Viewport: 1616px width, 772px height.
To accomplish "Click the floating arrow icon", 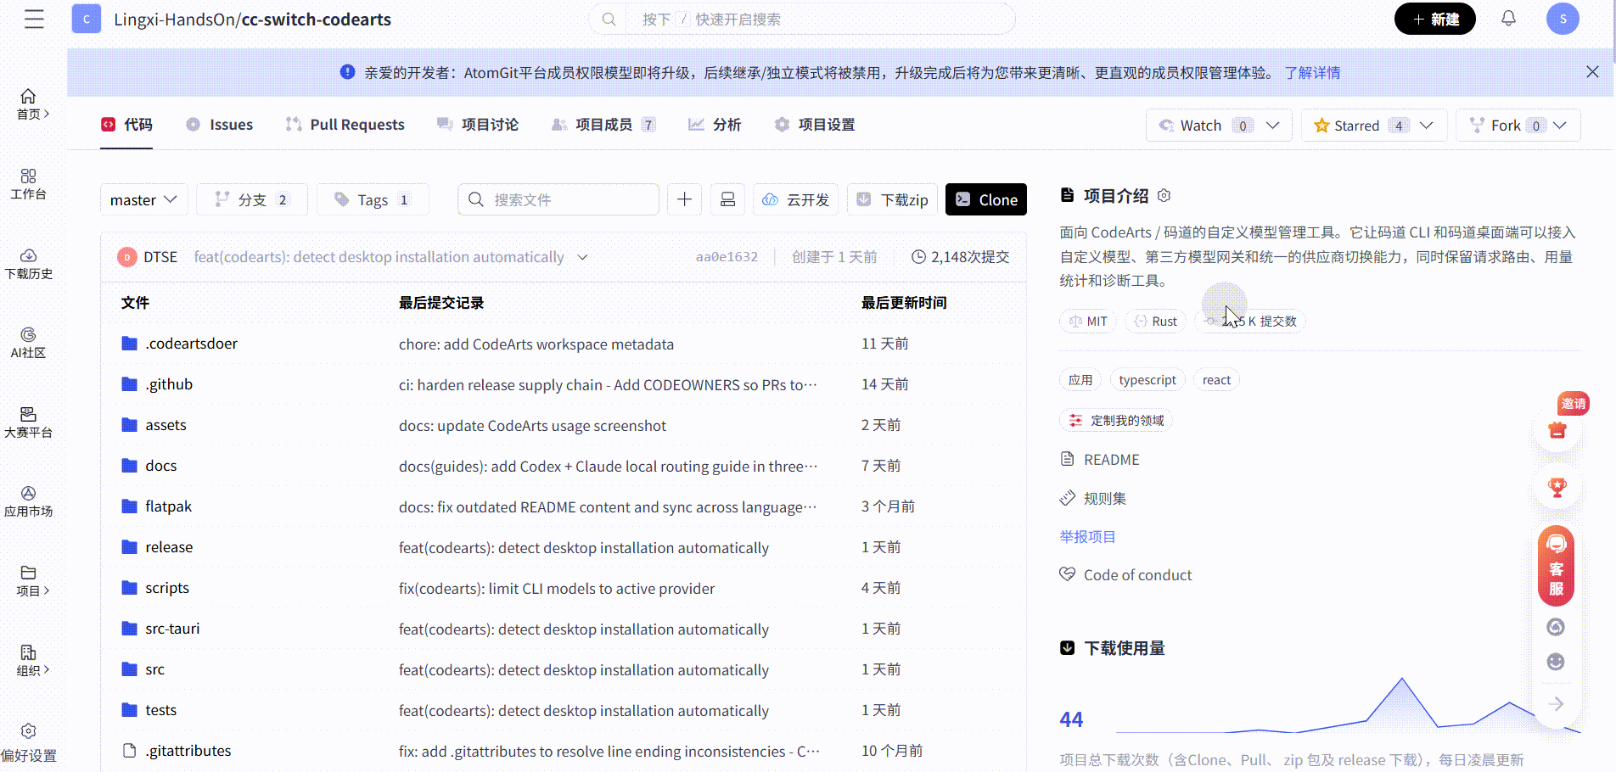I will point(1556,703).
